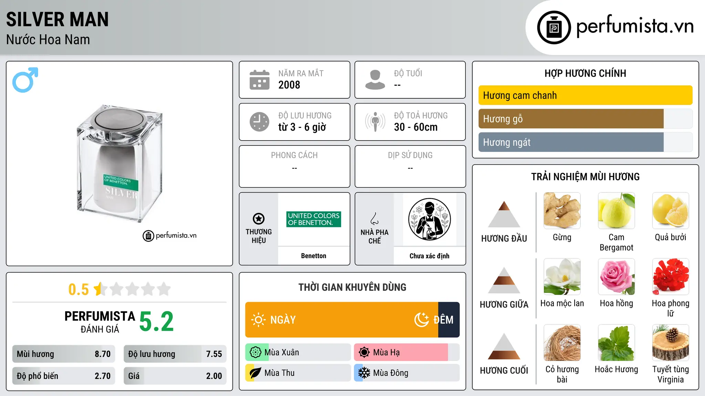Click the leaf icon for Mùa Thu

pyautogui.click(x=255, y=373)
